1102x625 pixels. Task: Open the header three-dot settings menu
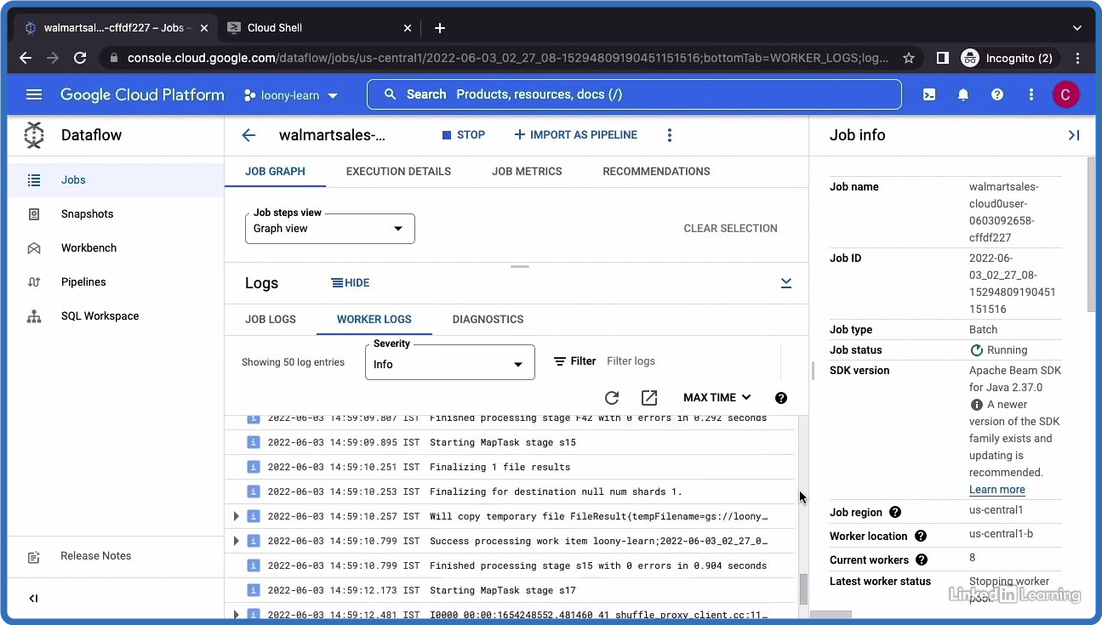[x=1031, y=94]
